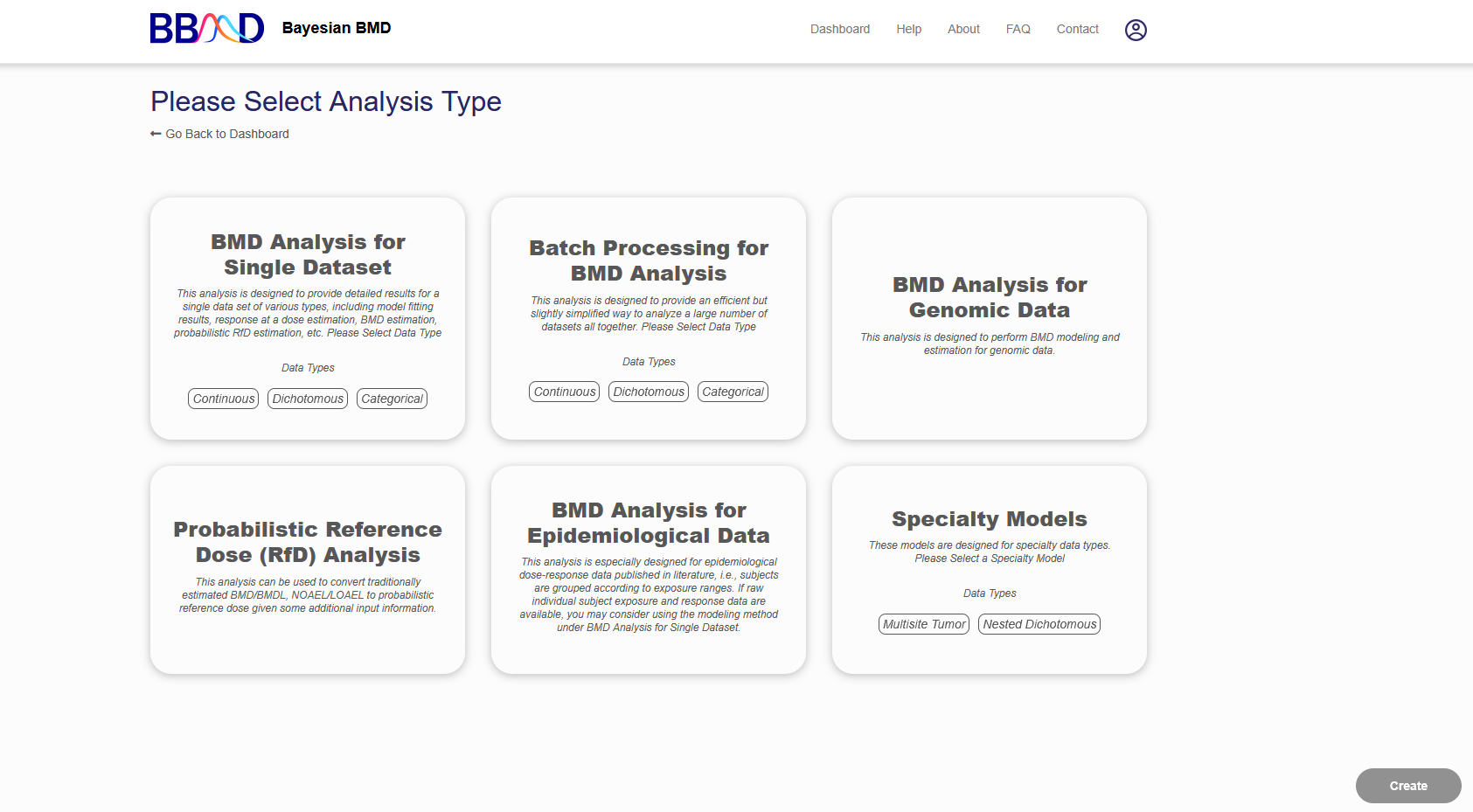Select the Nested Dichotomous specialty model

click(1039, 624)
